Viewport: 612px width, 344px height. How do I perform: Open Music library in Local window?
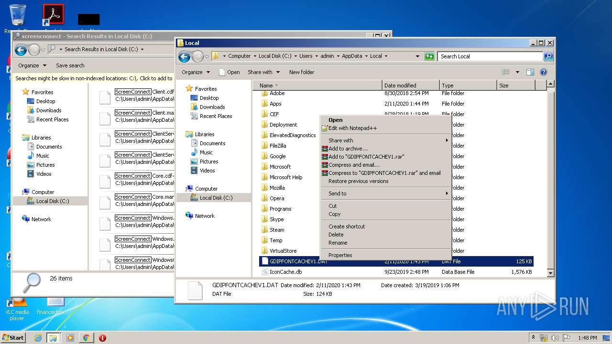click(x=206, y=152)
